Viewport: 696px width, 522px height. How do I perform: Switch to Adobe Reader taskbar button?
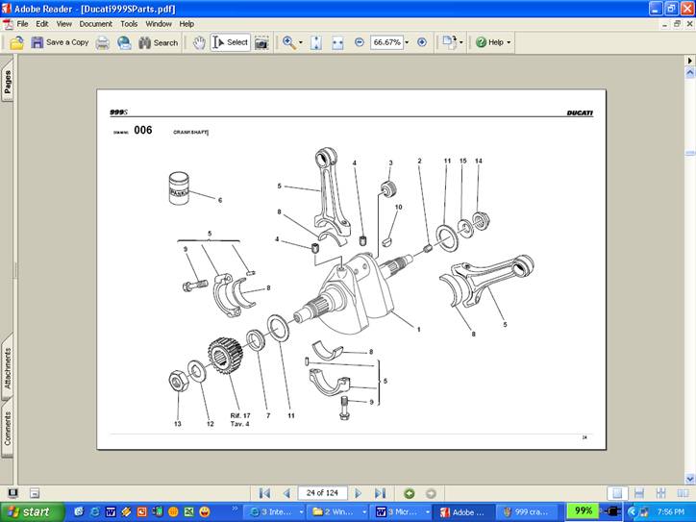point(463,511)
